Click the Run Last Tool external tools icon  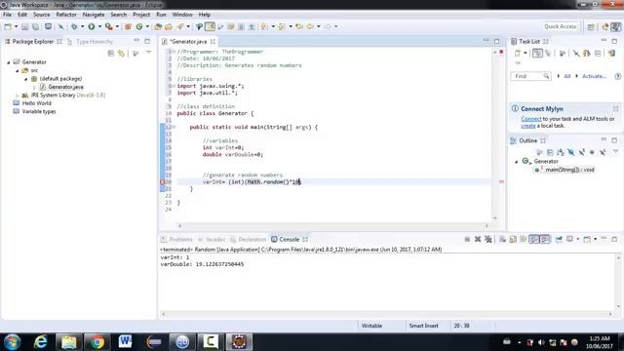click(x=108, y=26)
